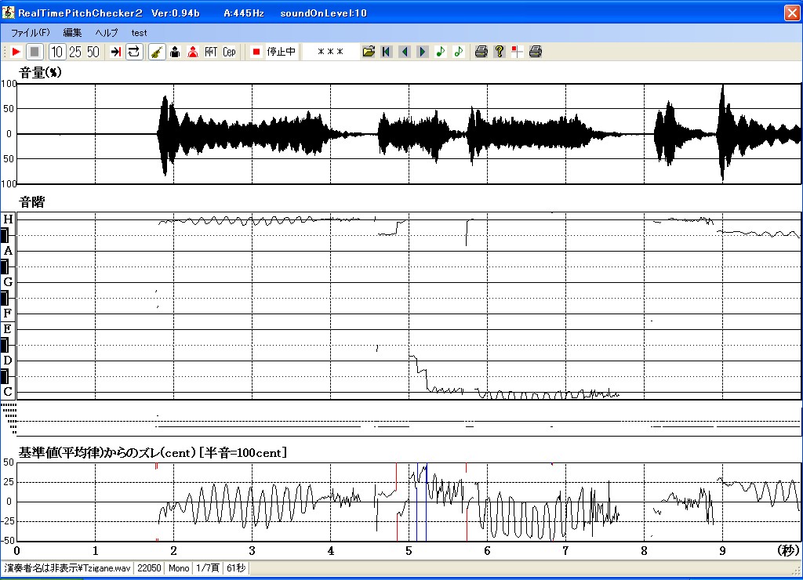Screen dimensions: 803x580
Task: Select the 25 seconds display option
Action: 75,52
